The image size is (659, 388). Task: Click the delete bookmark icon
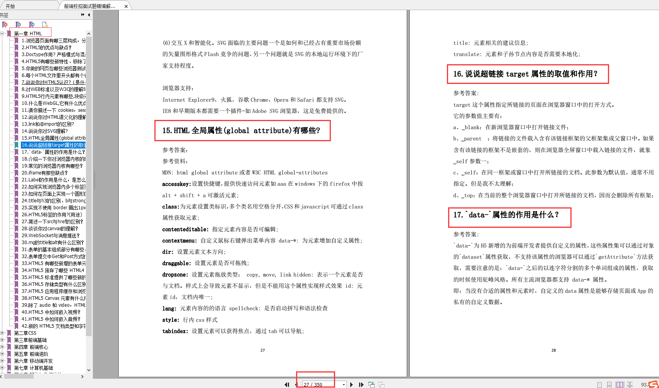click(x=5, y=24)
